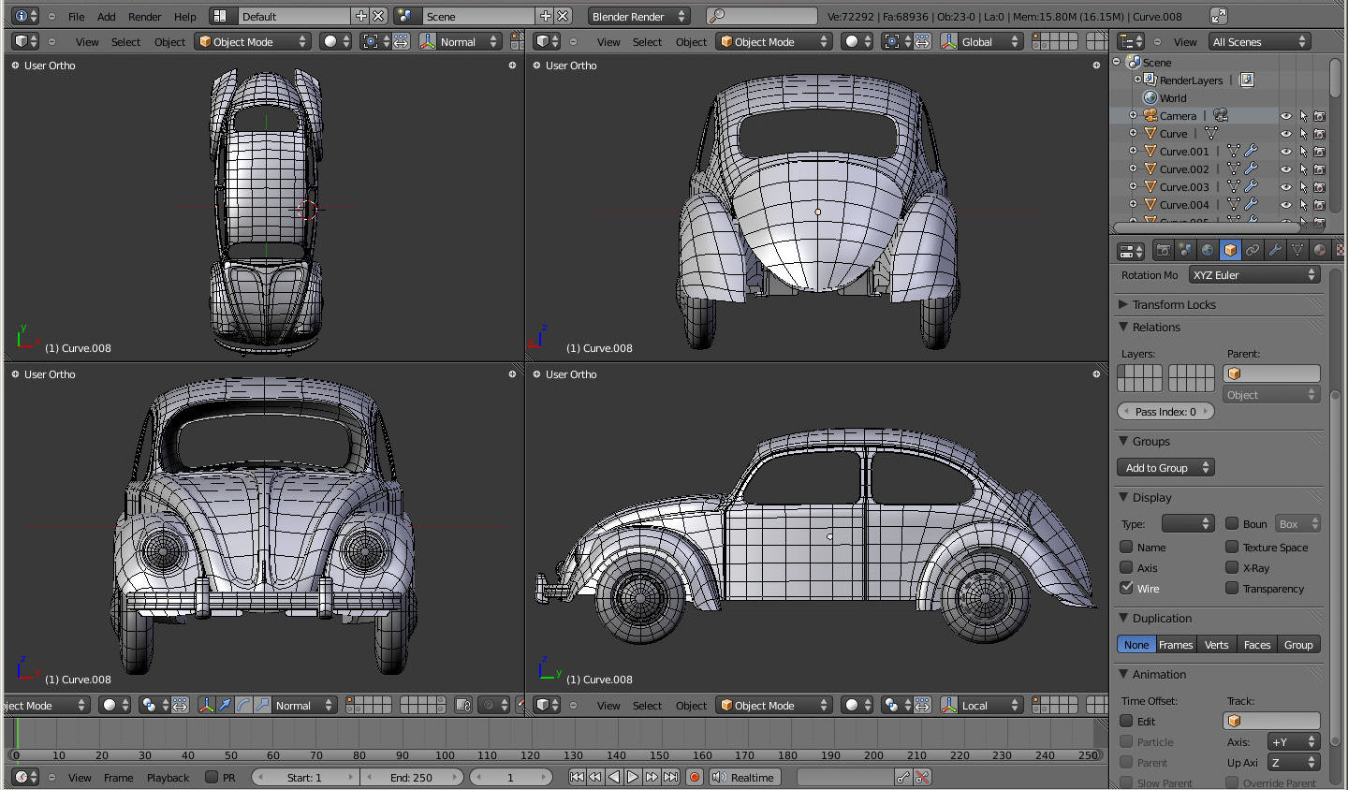Screen dimensions: 1348x790
Task: Enable the X-Ray checkbox
Action: pos(1232,567)
